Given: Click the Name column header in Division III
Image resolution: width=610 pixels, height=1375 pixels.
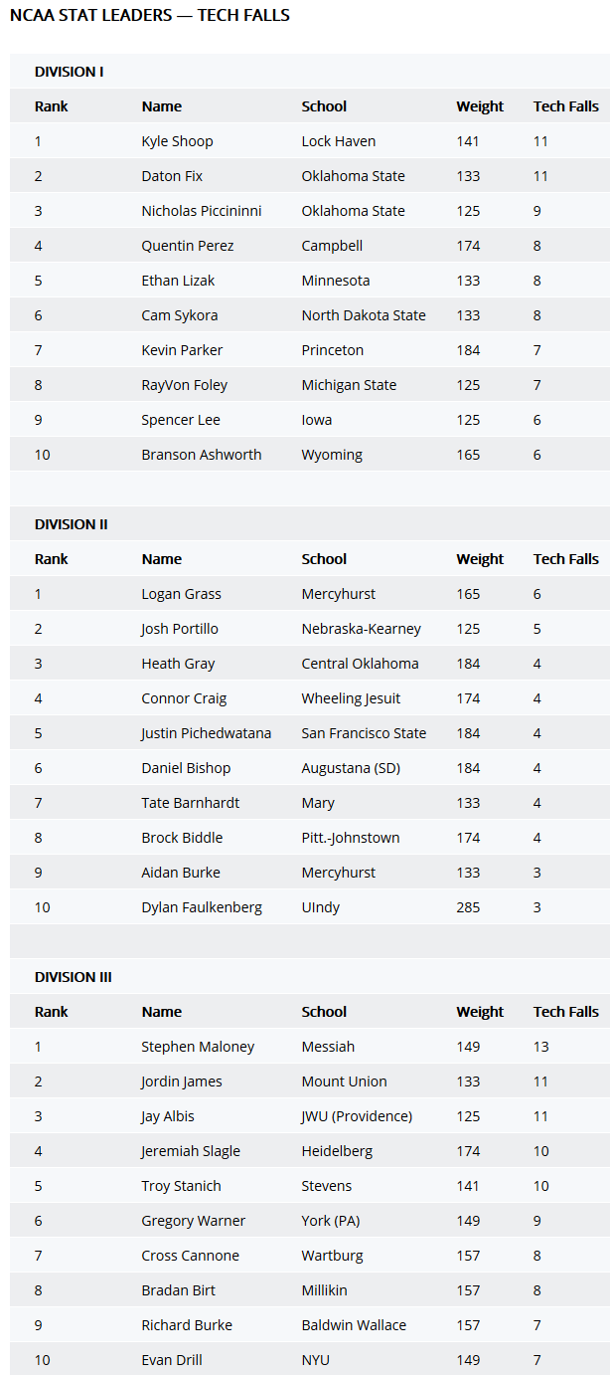Looking at the screenshot, I should pyautogui.click(x=161, y=1012).
